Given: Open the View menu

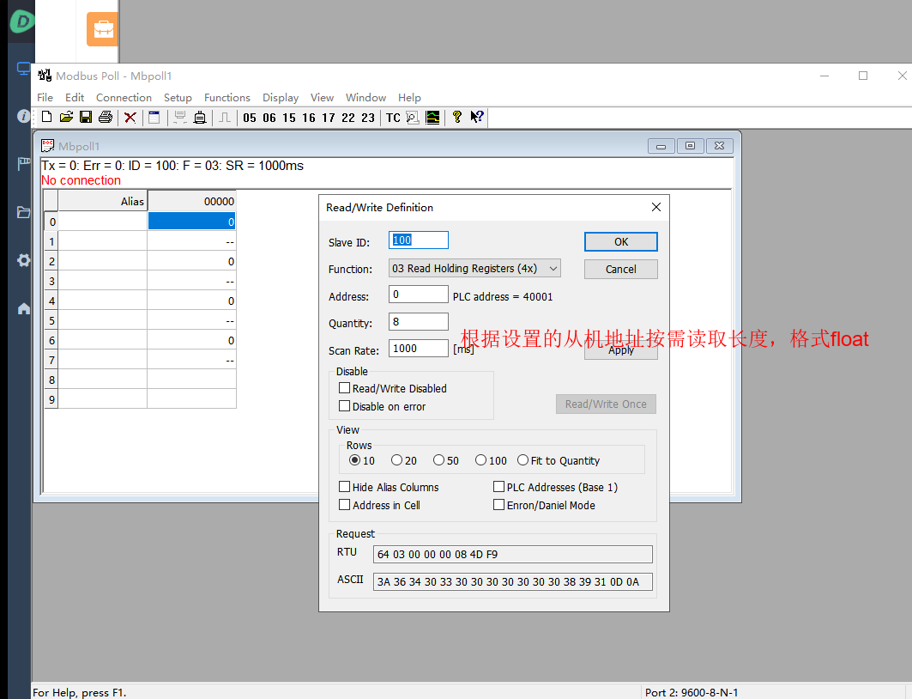Looking at the screenshot, I should [322, 98].
